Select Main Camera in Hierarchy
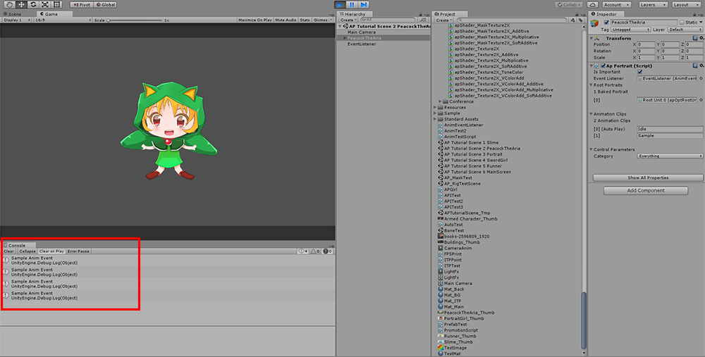 click(362, 32)
